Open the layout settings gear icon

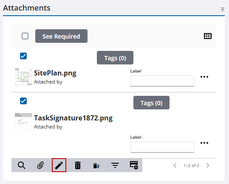[134, 165]
